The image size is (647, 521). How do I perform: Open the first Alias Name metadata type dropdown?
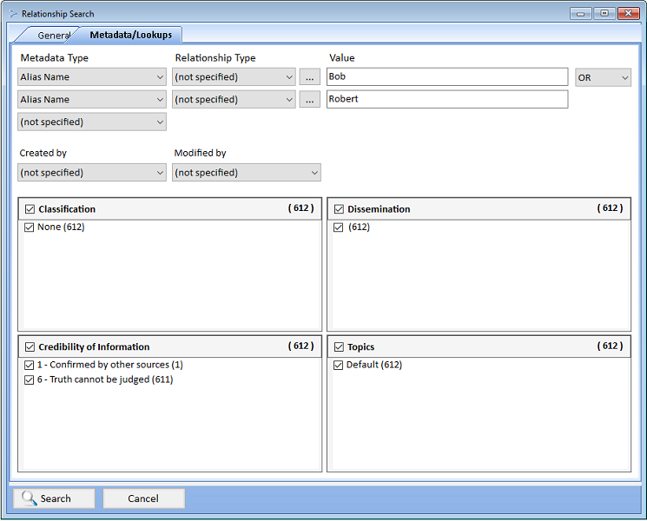click(x=92, y=77)
